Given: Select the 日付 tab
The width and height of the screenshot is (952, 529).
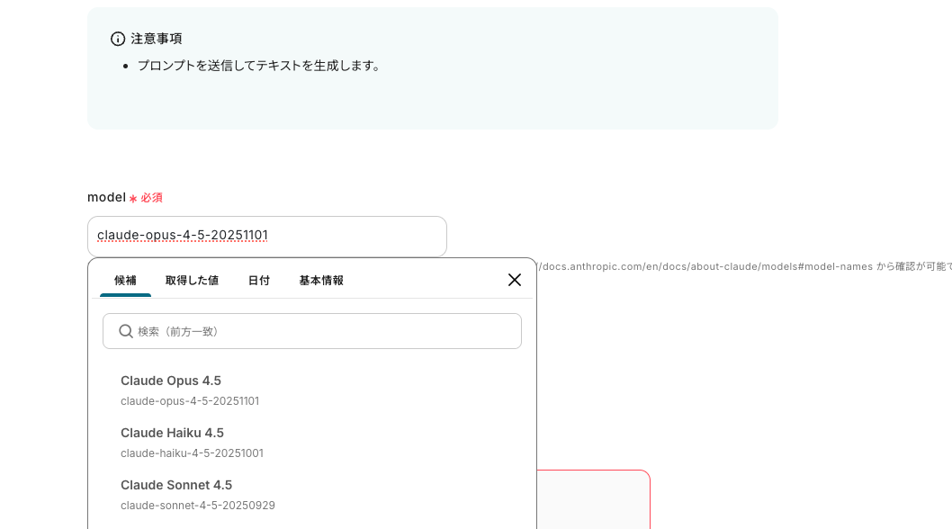Looking at the screenshot, I should pyautogui.click(x=258, y=281).
